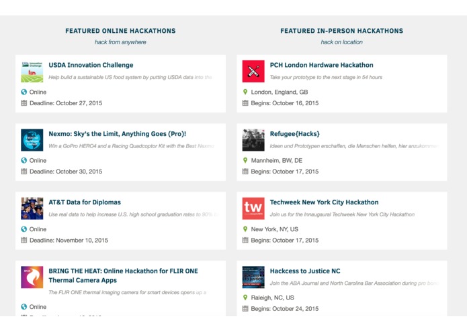
Task: Click 'Mannheim, BW, DE' location text
Action: pos(277,160)
